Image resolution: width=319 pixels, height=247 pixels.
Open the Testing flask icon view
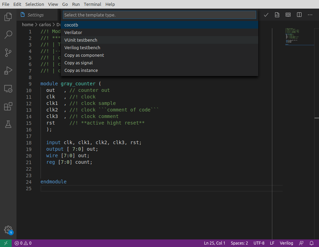[8, 125]
